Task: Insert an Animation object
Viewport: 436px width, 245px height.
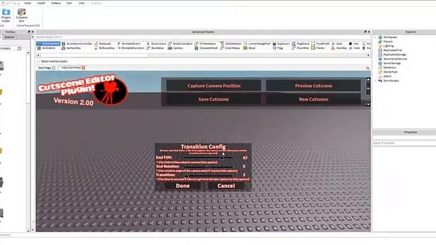Action: 46,48
